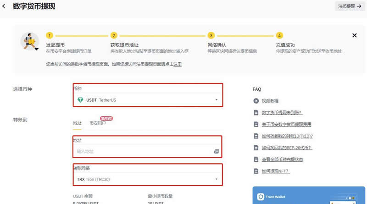Switch to the 币安用户 tab
Screen dimensions: 367x204
point(97,123)
